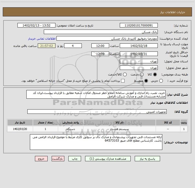Click the توضیحات خریدار notes box

click(x=96, y=142)
